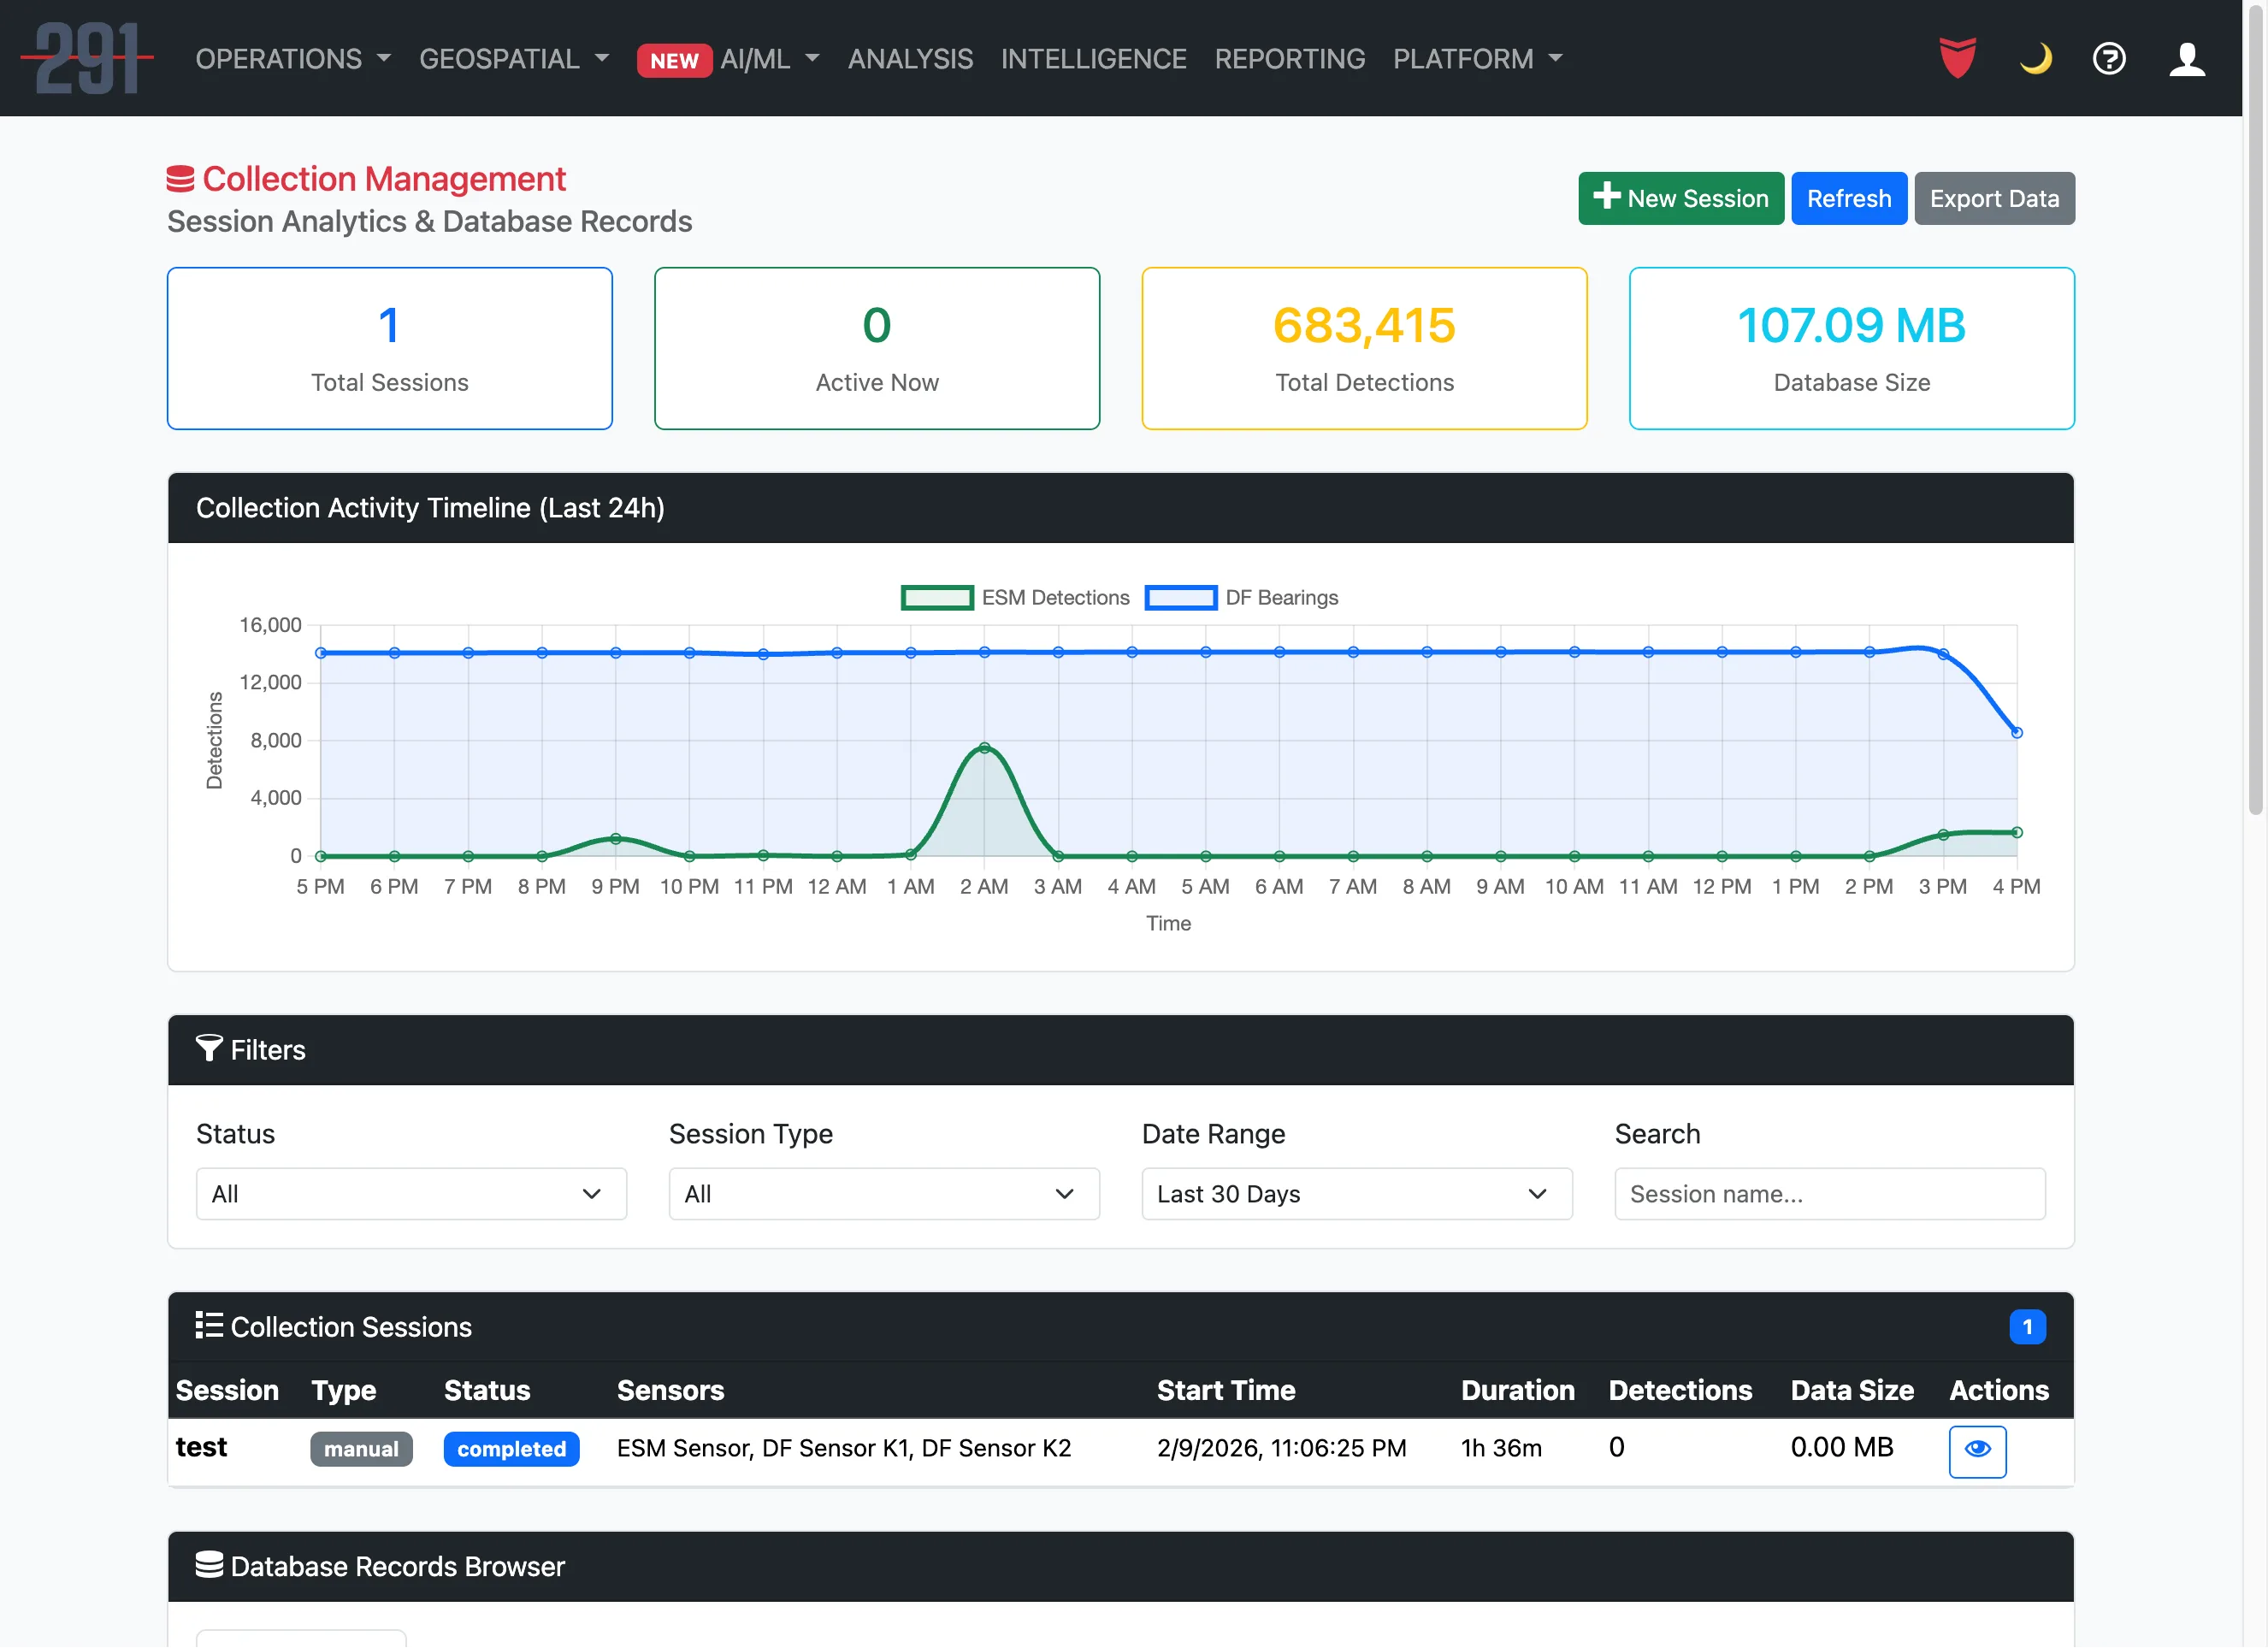Open the Session Type dropdown
The width and height of the screenshot is (2268, 1648).
tap(884, 1193)
